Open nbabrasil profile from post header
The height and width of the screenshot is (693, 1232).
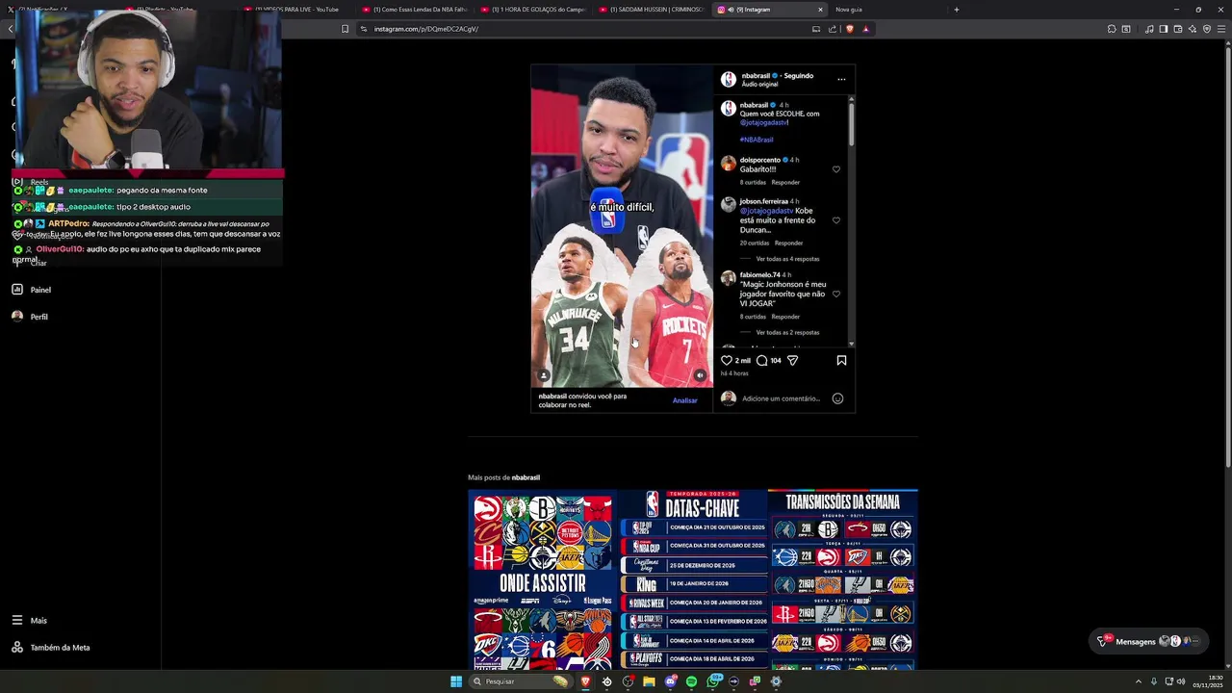coord(756,75)
